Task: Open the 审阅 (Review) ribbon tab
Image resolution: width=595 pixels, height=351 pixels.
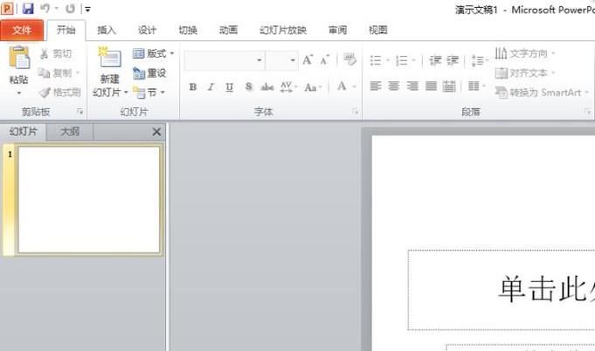Action: 338,30
